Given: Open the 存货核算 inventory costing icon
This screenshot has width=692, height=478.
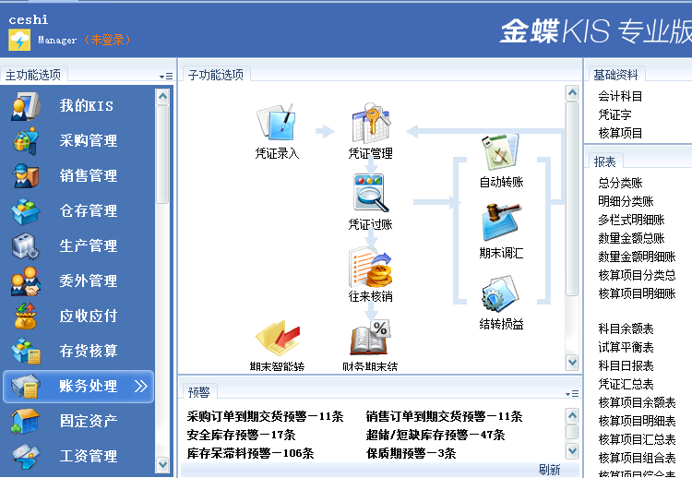Looking at the screenshot, I should point(26,351).
